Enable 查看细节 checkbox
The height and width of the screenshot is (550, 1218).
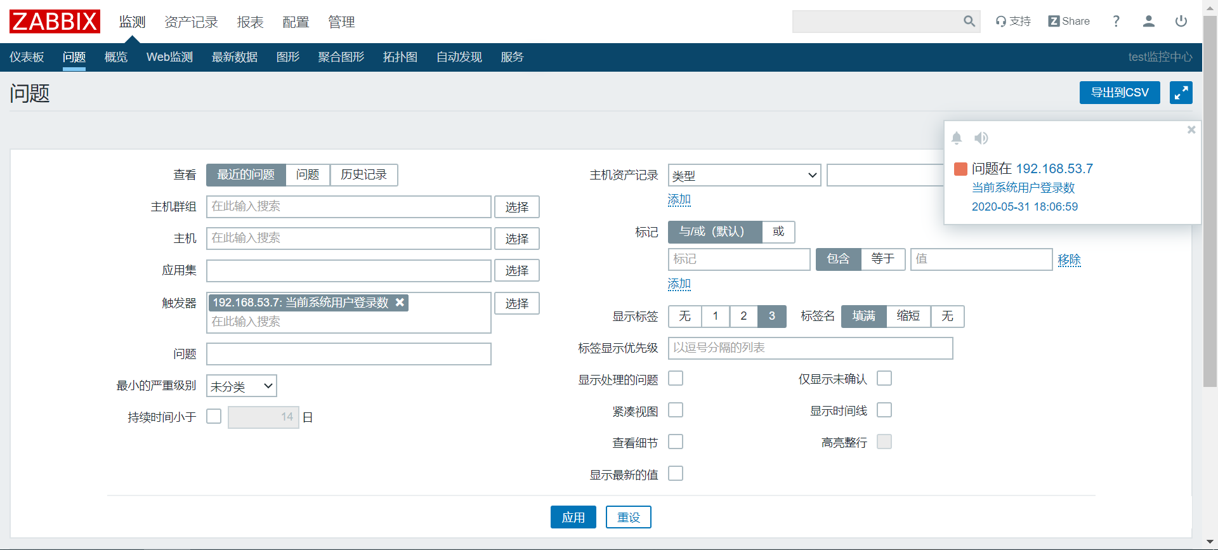676,442
